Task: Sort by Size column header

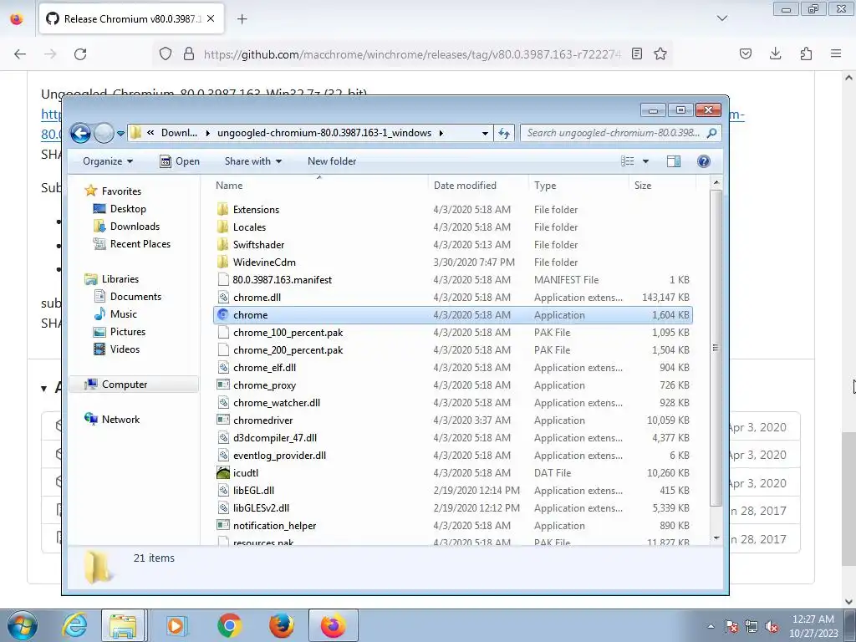Action: (x=662, y=186)
